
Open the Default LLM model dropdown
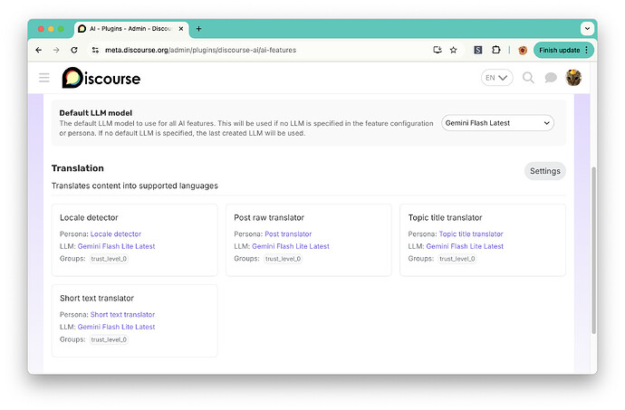click(497, 123)
